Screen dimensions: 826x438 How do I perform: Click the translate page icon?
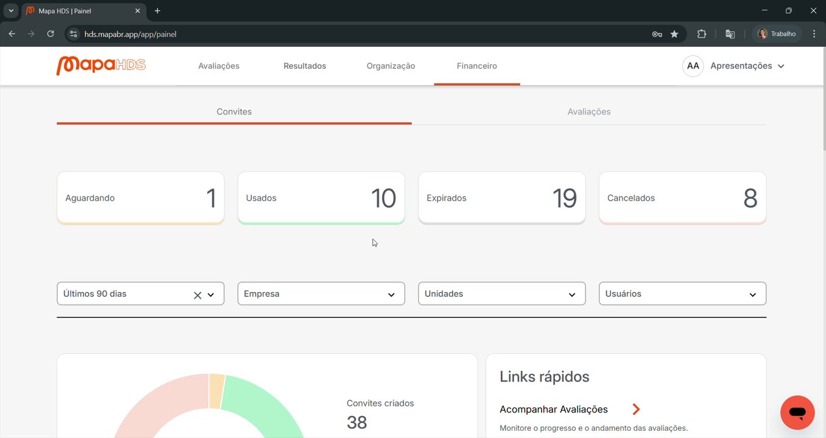730,34
